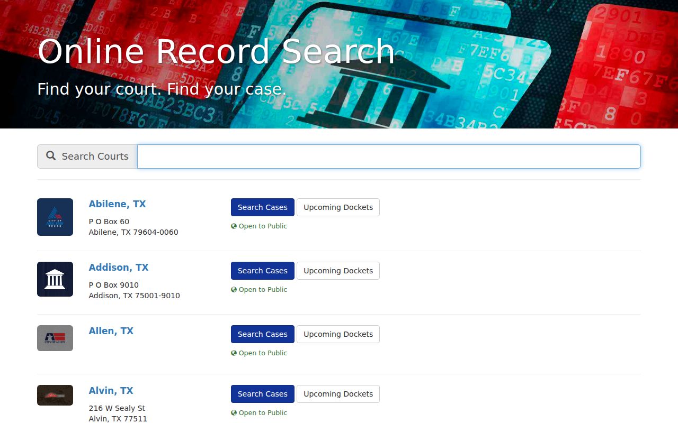
Task: Click the Online Record Search heading
Action: (216, 52)
